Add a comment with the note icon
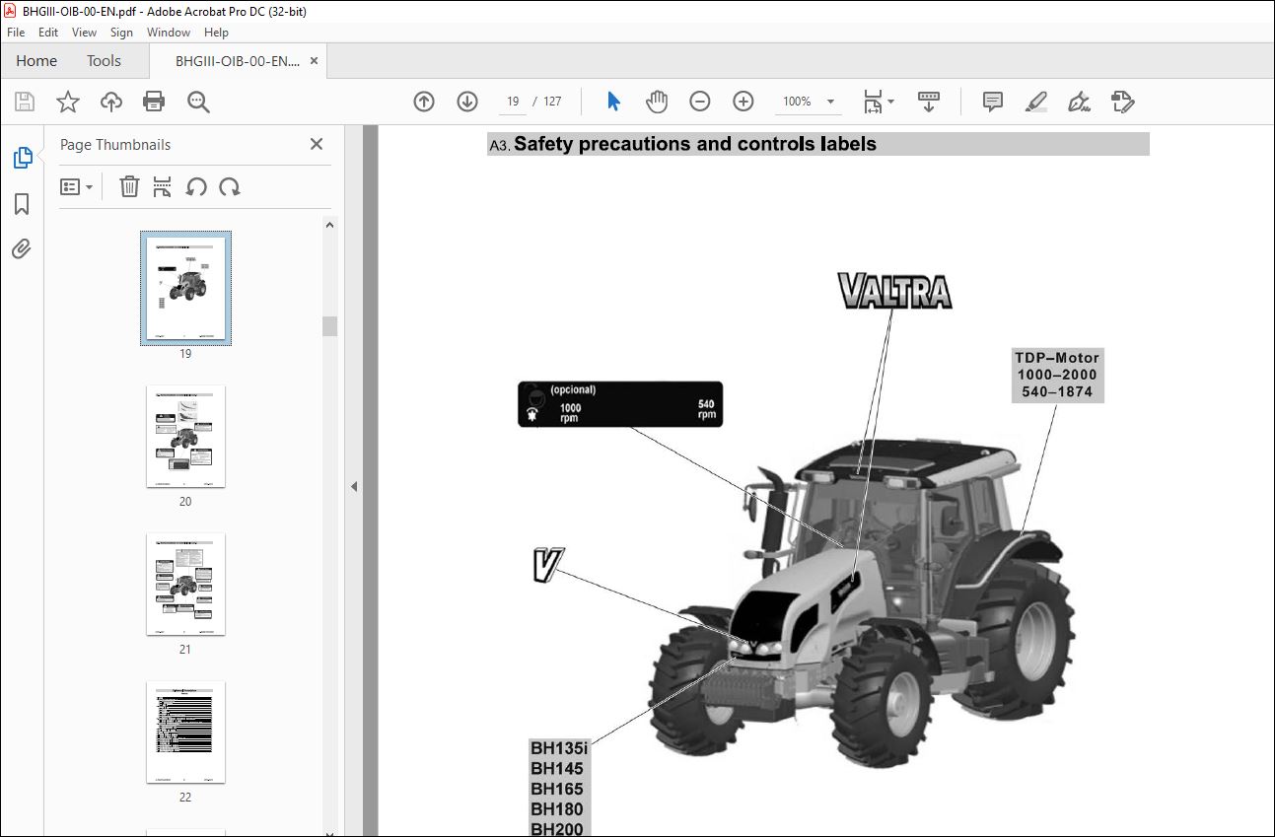 point(993,102)
